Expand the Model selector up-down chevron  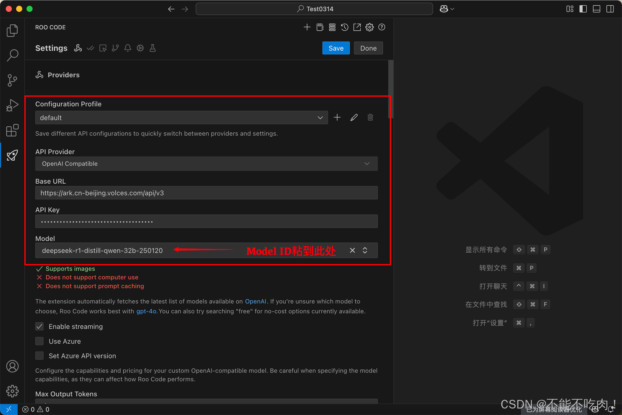tap(365, 250)
